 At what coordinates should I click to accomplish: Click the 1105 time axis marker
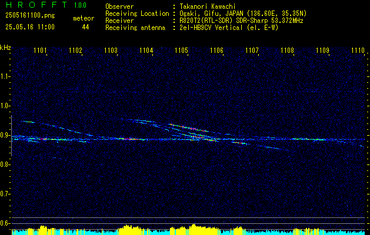point(181,50)
